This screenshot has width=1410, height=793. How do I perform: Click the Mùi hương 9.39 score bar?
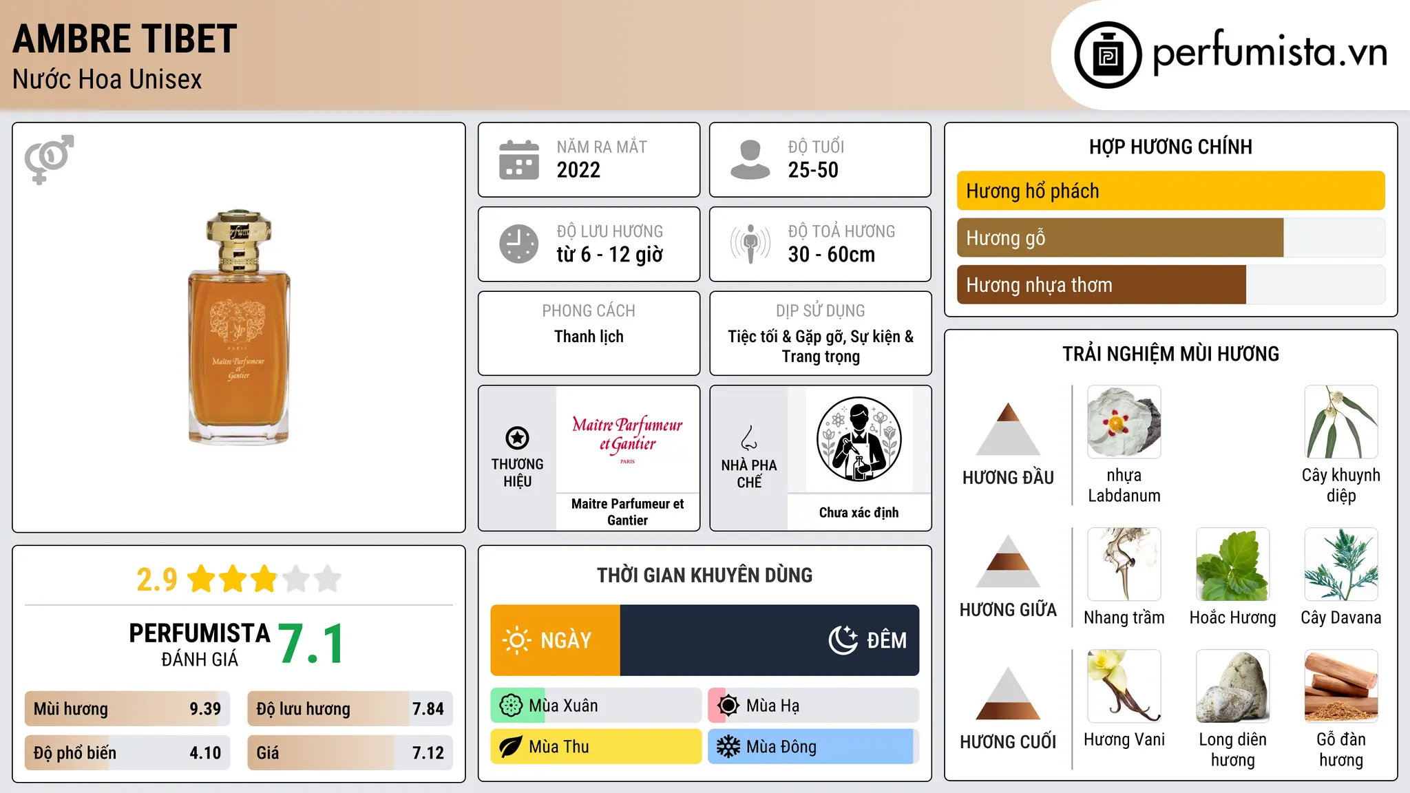(x=127, y=708)
